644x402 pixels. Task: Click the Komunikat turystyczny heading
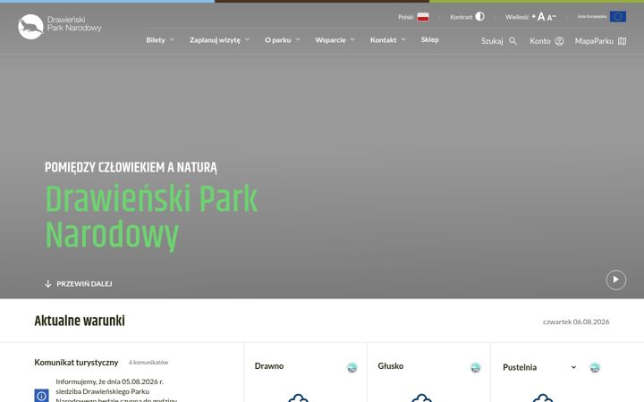(x=76, y=362)
